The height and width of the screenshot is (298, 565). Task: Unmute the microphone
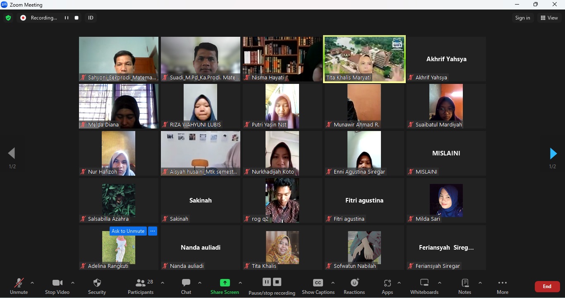(19, 286)
